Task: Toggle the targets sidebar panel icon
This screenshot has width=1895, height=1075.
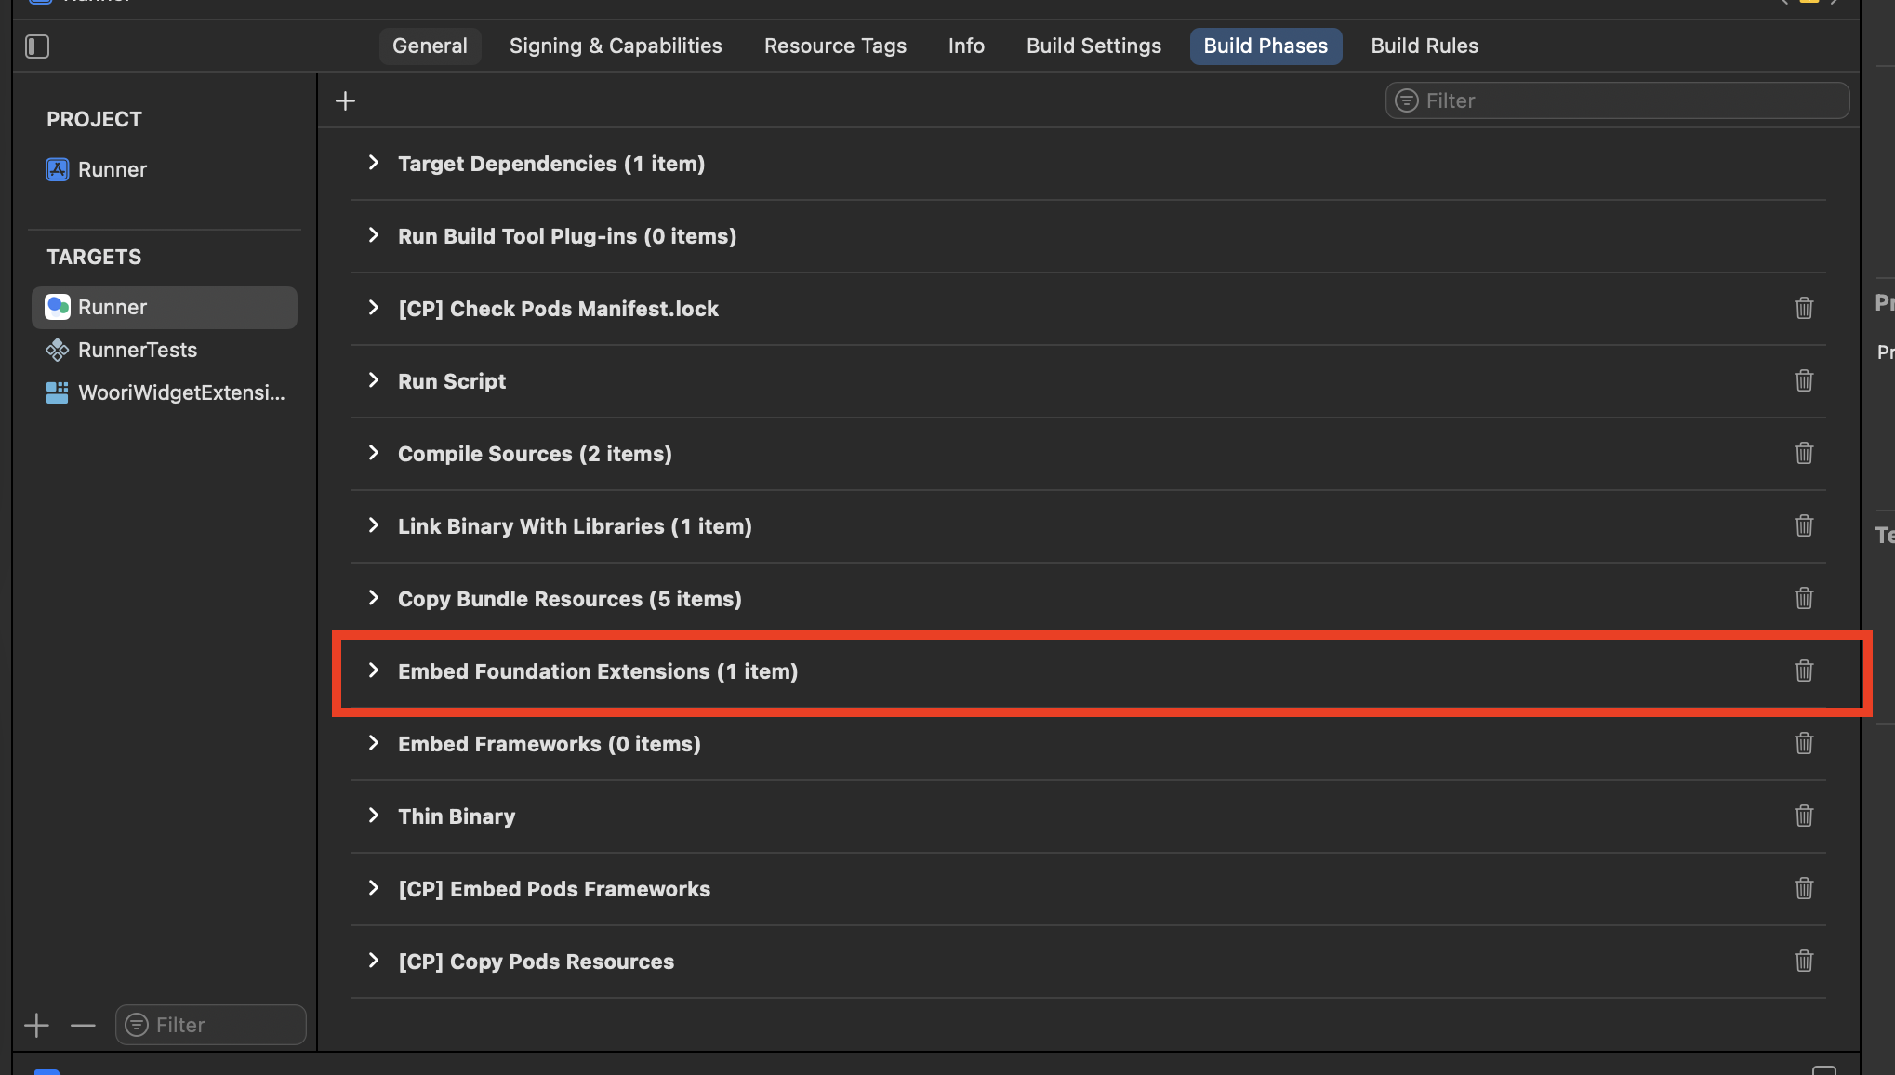Action: point(37,46)
